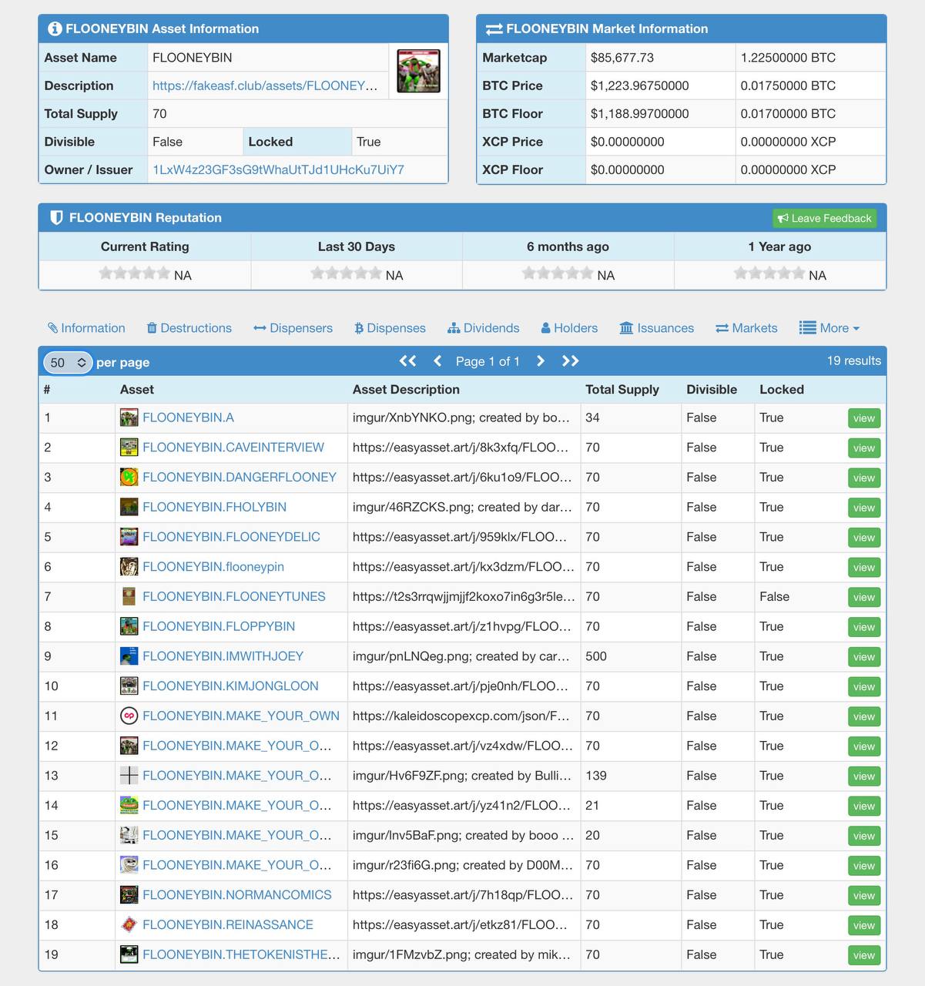Open the FLOONEYBIN.flooneypin asset link
Image resolution: width=925 pixels, height=986 pixels.
coord(213,567)
